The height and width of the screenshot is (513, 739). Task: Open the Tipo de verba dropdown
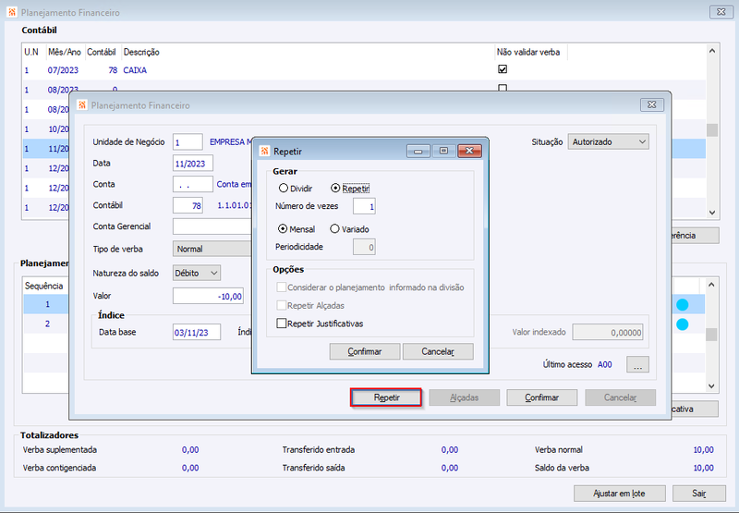coord(212,249)
